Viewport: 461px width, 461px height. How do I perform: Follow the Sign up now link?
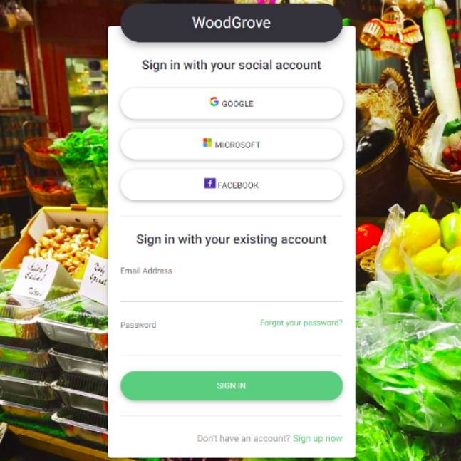318,438
